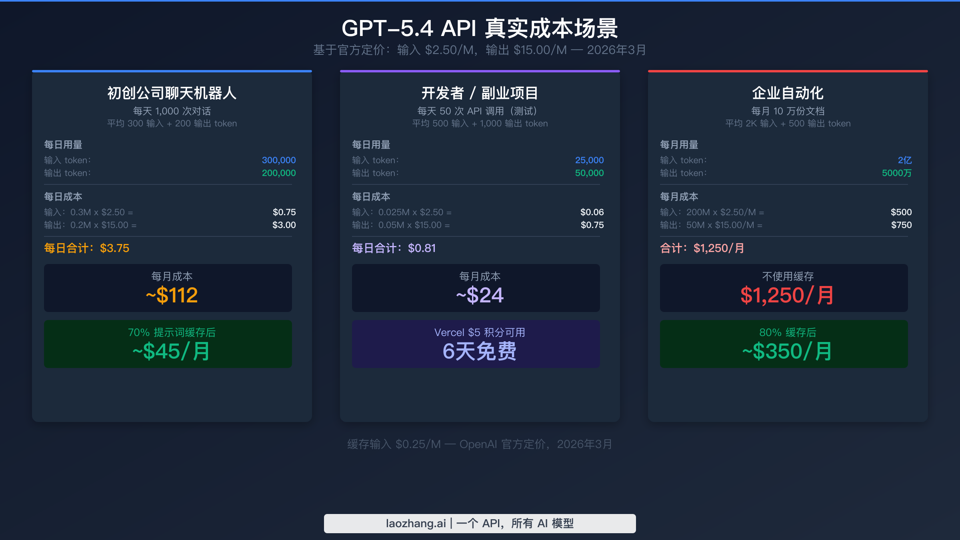Open the laozhang.ai link at the bottom
This screenshot has height=540, width=960.
coord(480,523)
